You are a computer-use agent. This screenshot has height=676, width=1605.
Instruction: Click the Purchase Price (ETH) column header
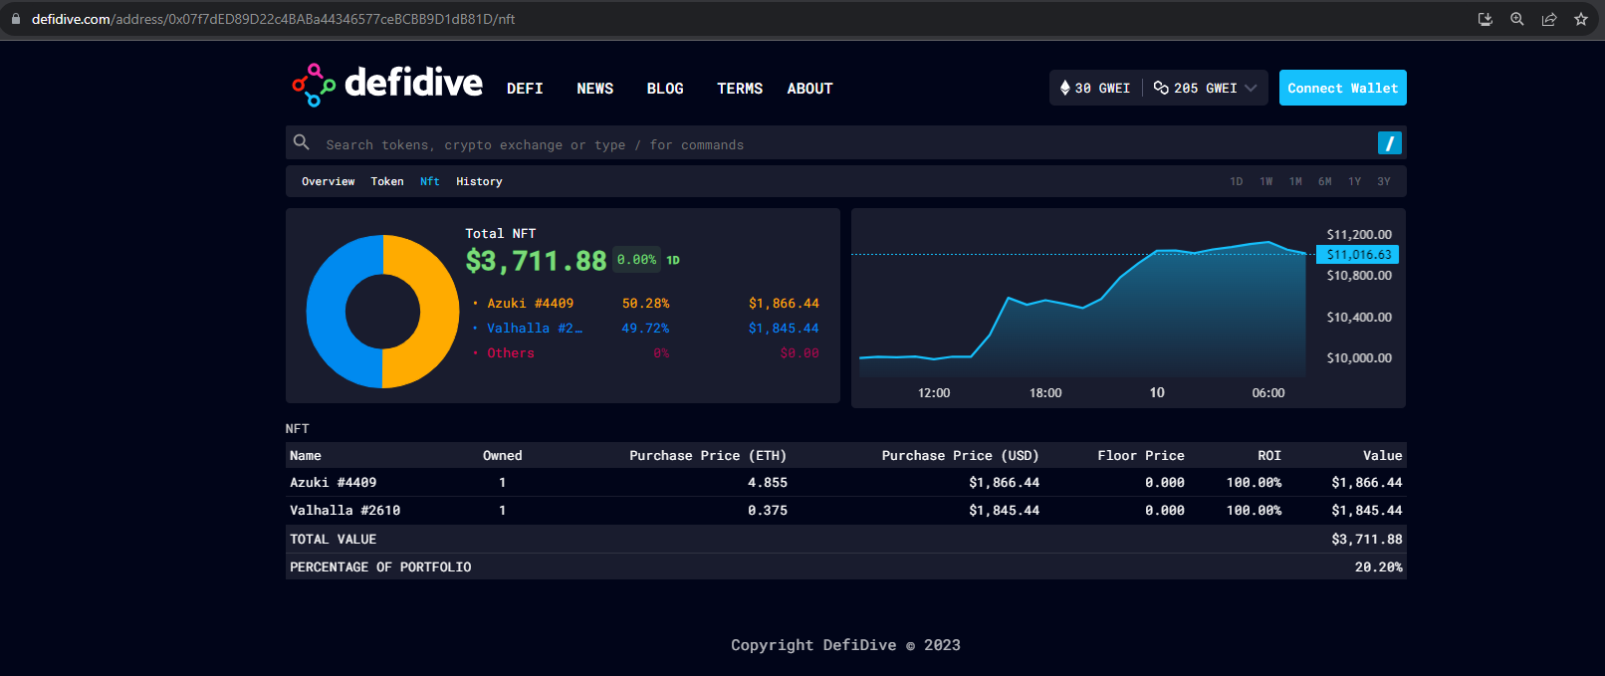pyautogui.click(x=708, y=456)
